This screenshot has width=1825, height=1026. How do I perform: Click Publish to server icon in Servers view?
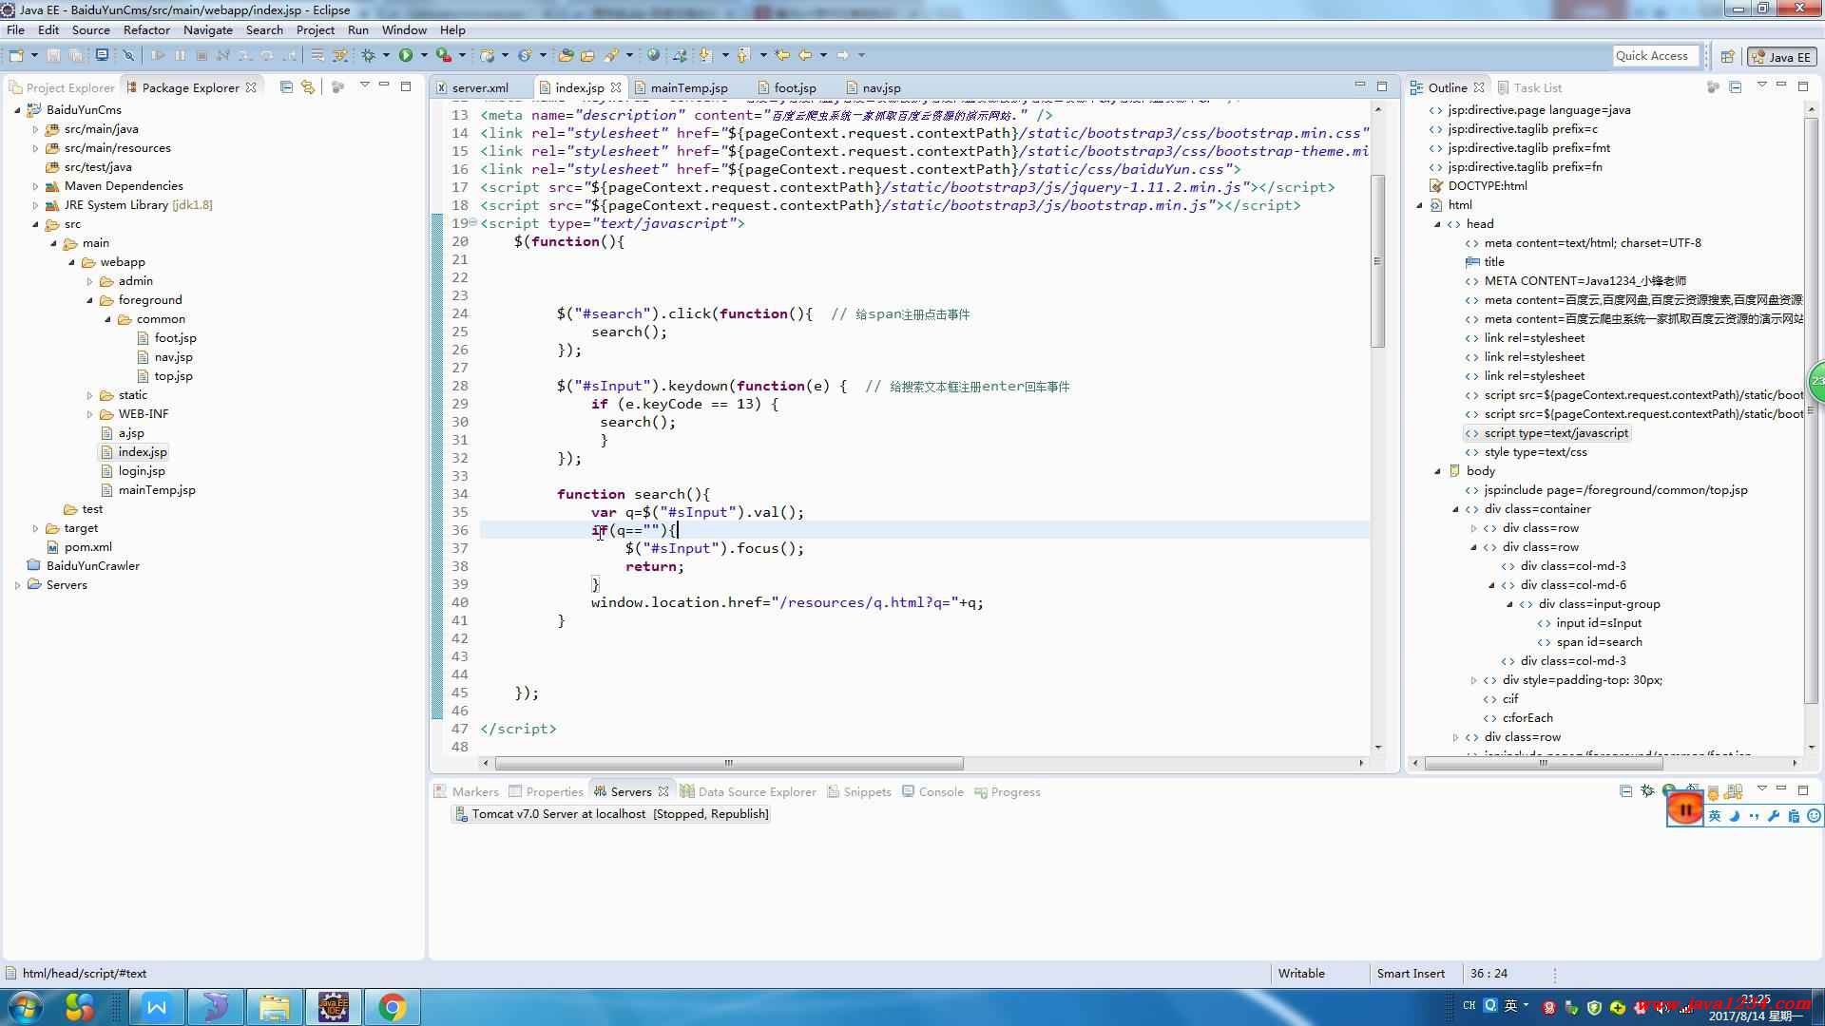[x=1733, y=790]
